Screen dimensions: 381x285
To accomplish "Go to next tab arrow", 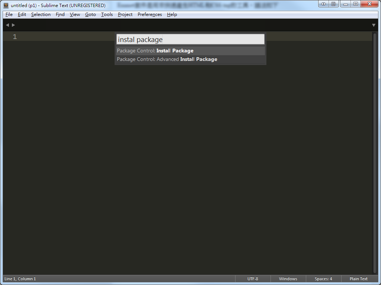I will 13,25.
